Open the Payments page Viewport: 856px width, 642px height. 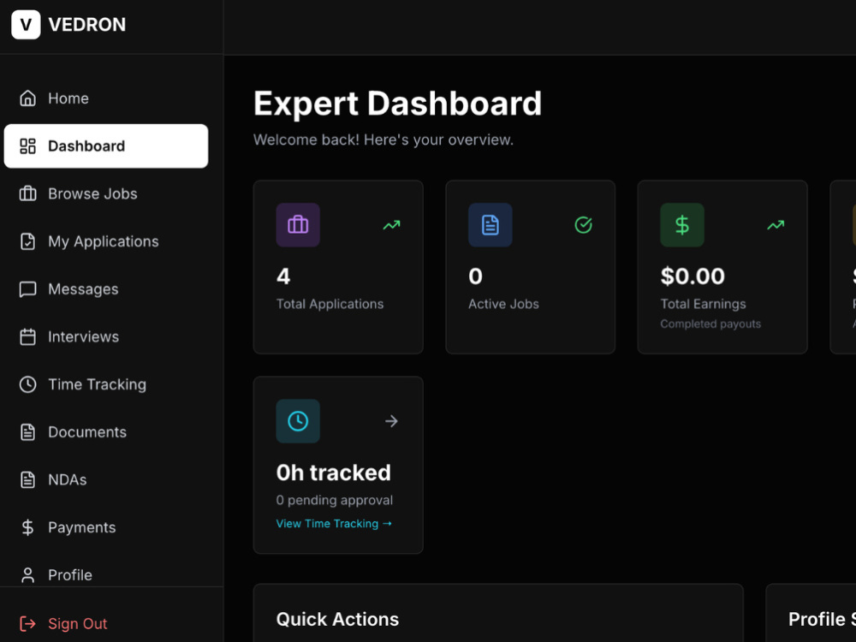(106, 527)
